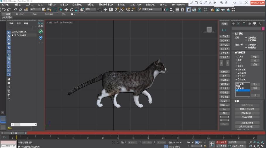Image resolution: width=266 pixels, height=148 pixels.
Task: Open the Civil View menu
Action: coord(135,5)
